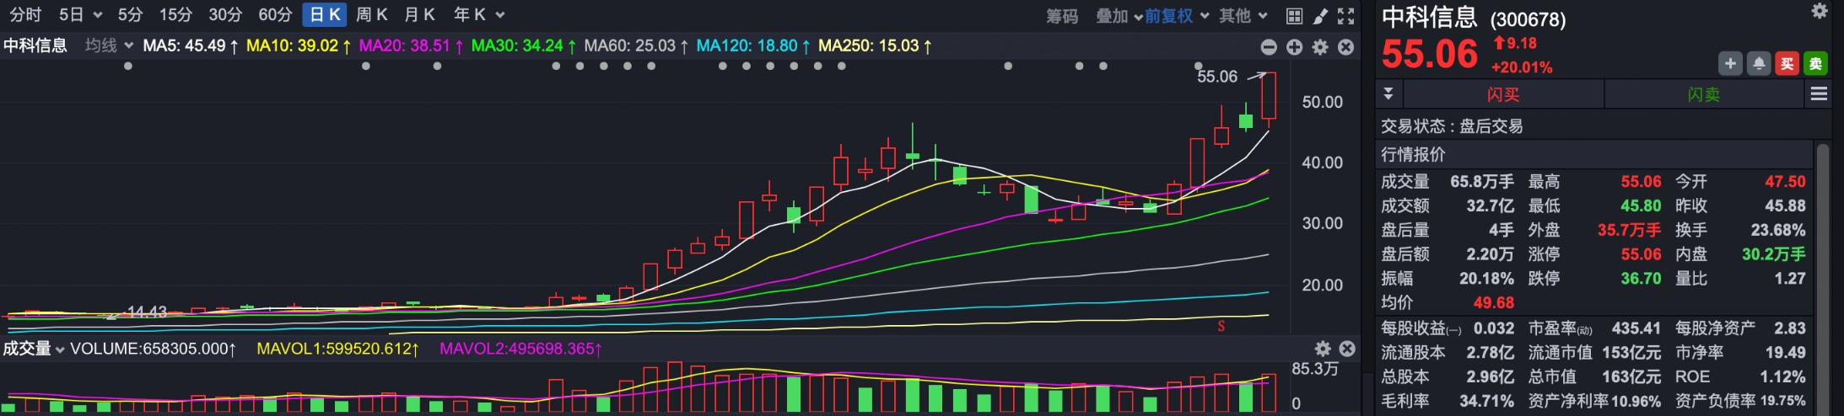Screen dimensions: 1844x416
Task: Collapse quote panel with double-arrow icon
Action: (x=1388, y=93)
